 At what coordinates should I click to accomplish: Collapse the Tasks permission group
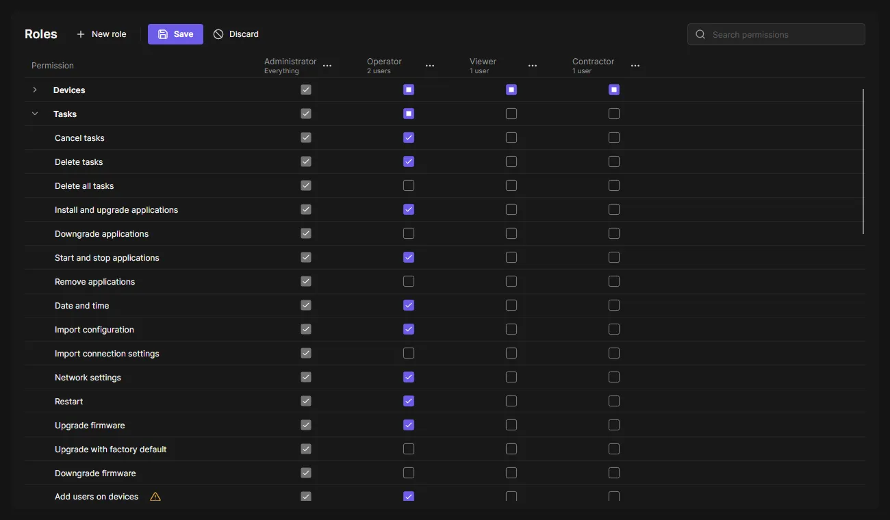pos(35,114)
